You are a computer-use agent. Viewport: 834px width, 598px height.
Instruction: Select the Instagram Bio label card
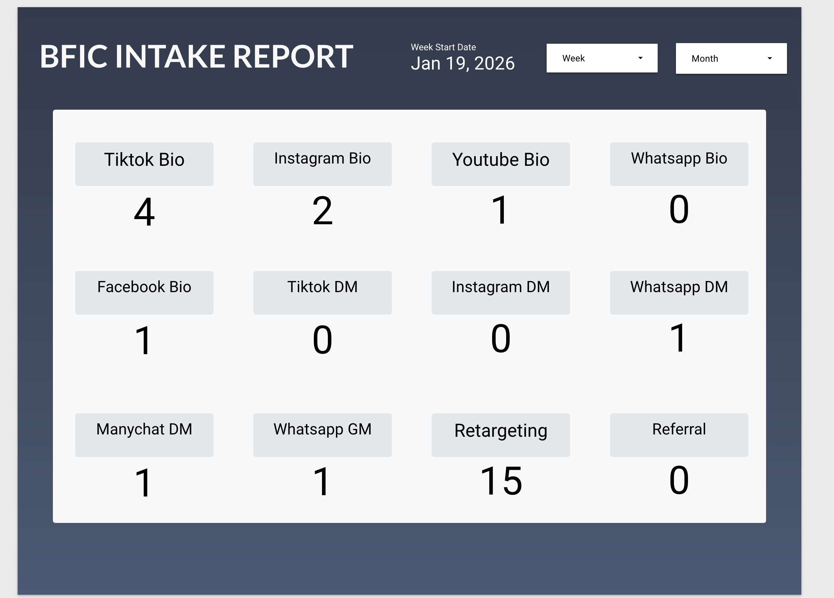[322, 164]
